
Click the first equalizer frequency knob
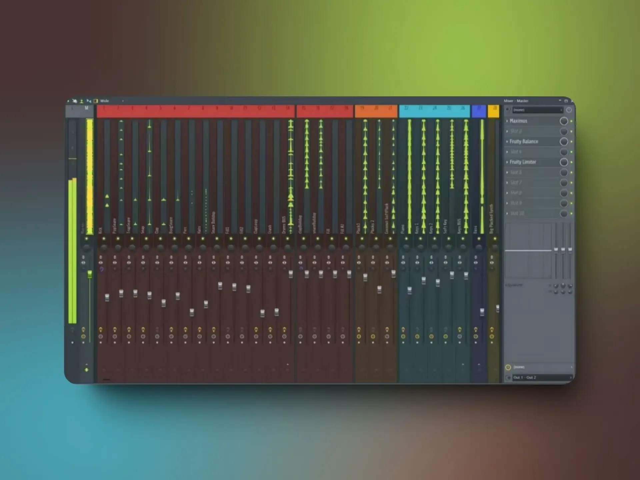(x=556, y=286)
